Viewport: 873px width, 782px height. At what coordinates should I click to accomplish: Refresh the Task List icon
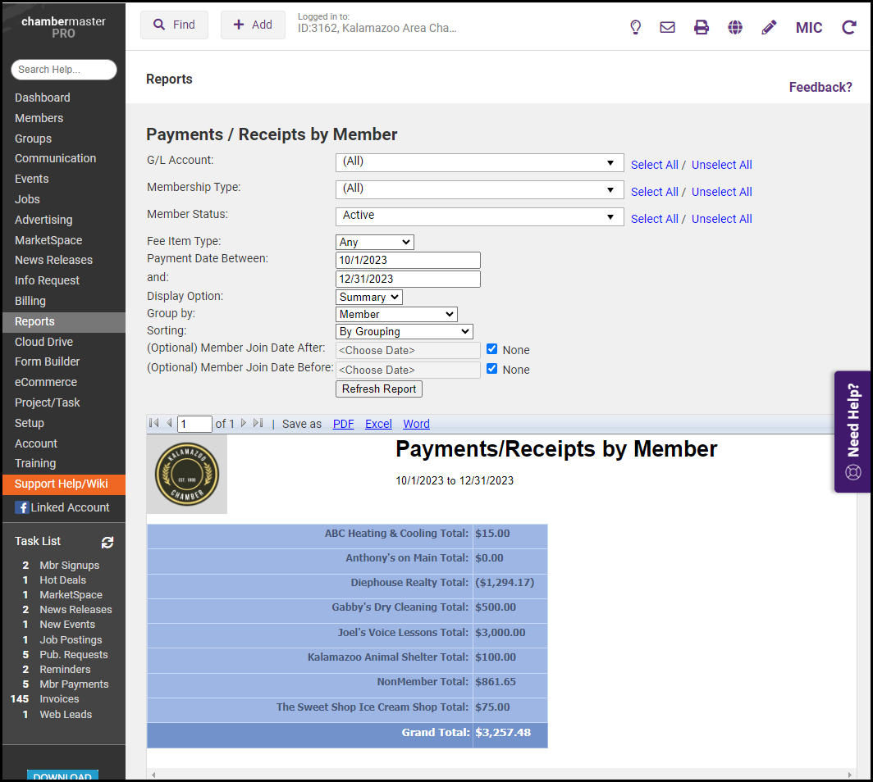pyautogui.click(x=107, y=542)
